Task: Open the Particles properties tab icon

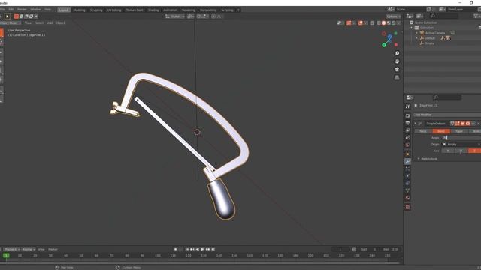Action: tap(407, 169)
